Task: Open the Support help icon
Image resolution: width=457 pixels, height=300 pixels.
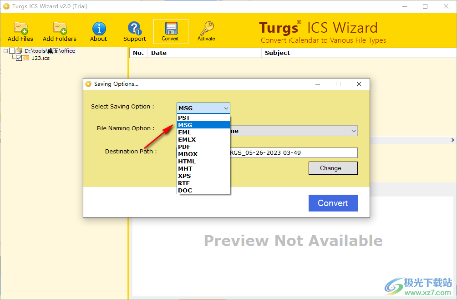Action: point(134,28)
